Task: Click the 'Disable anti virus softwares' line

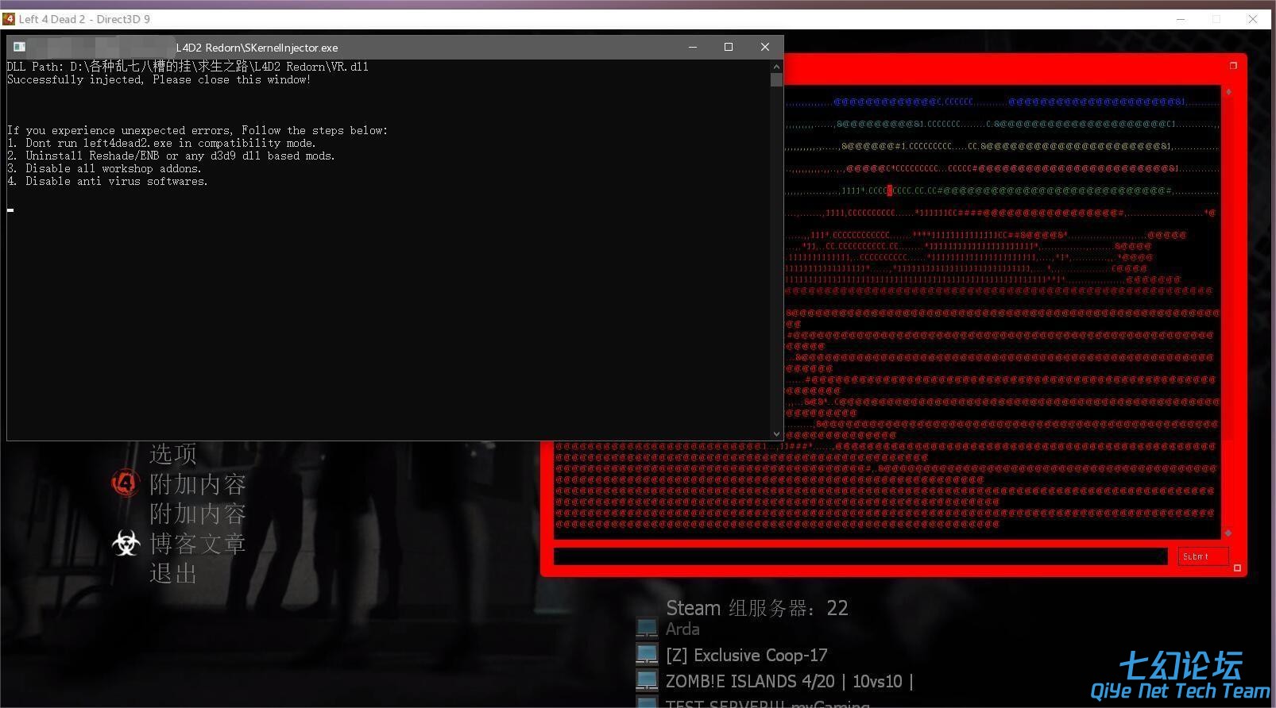Action: (108, 181)
